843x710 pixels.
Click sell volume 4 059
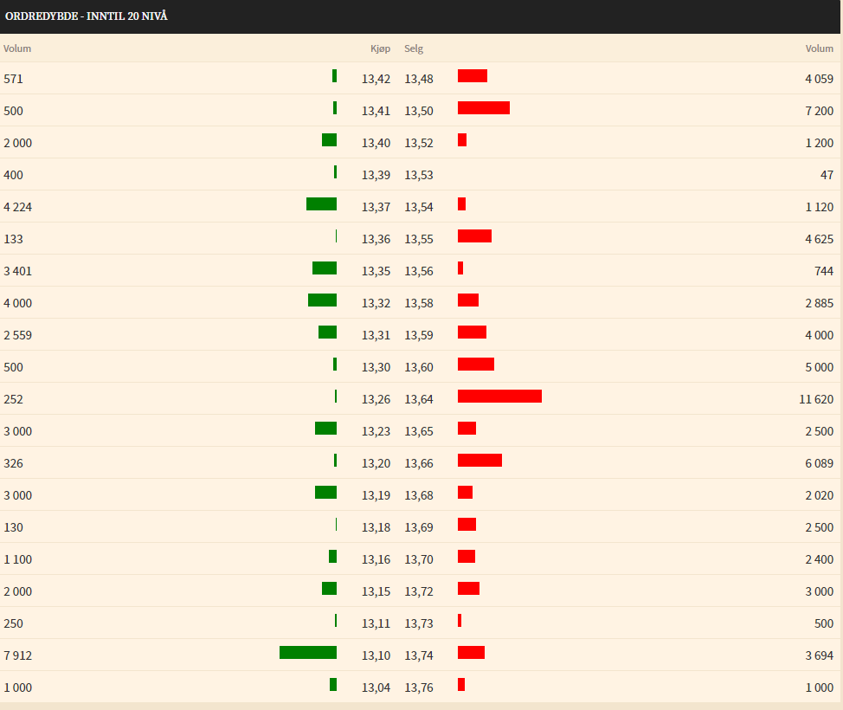click(x=820, y=79)
